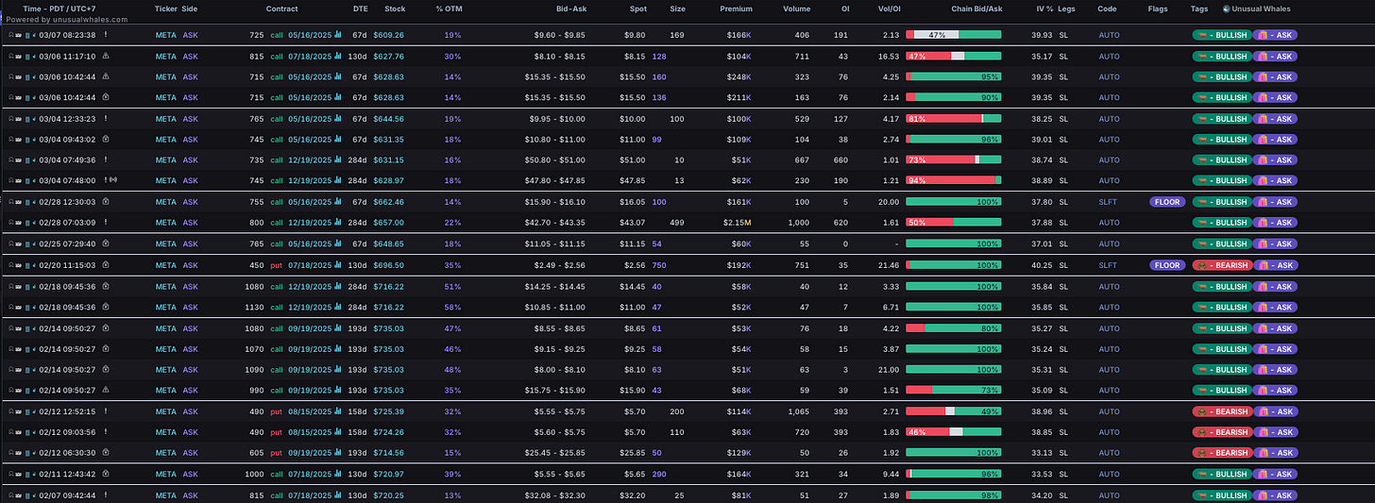This screenshot has height=503, width=1375.
Task: Open chart icon in 02/12 06:30:30 row
Action: [337, 453]
